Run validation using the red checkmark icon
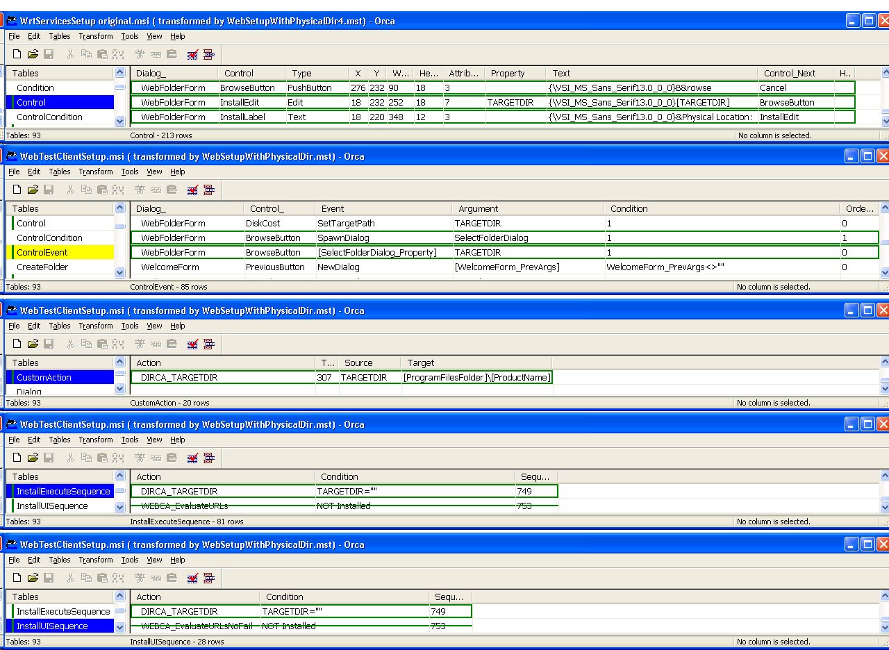Viewport: 889px width, 650px height. pos(192,54)
